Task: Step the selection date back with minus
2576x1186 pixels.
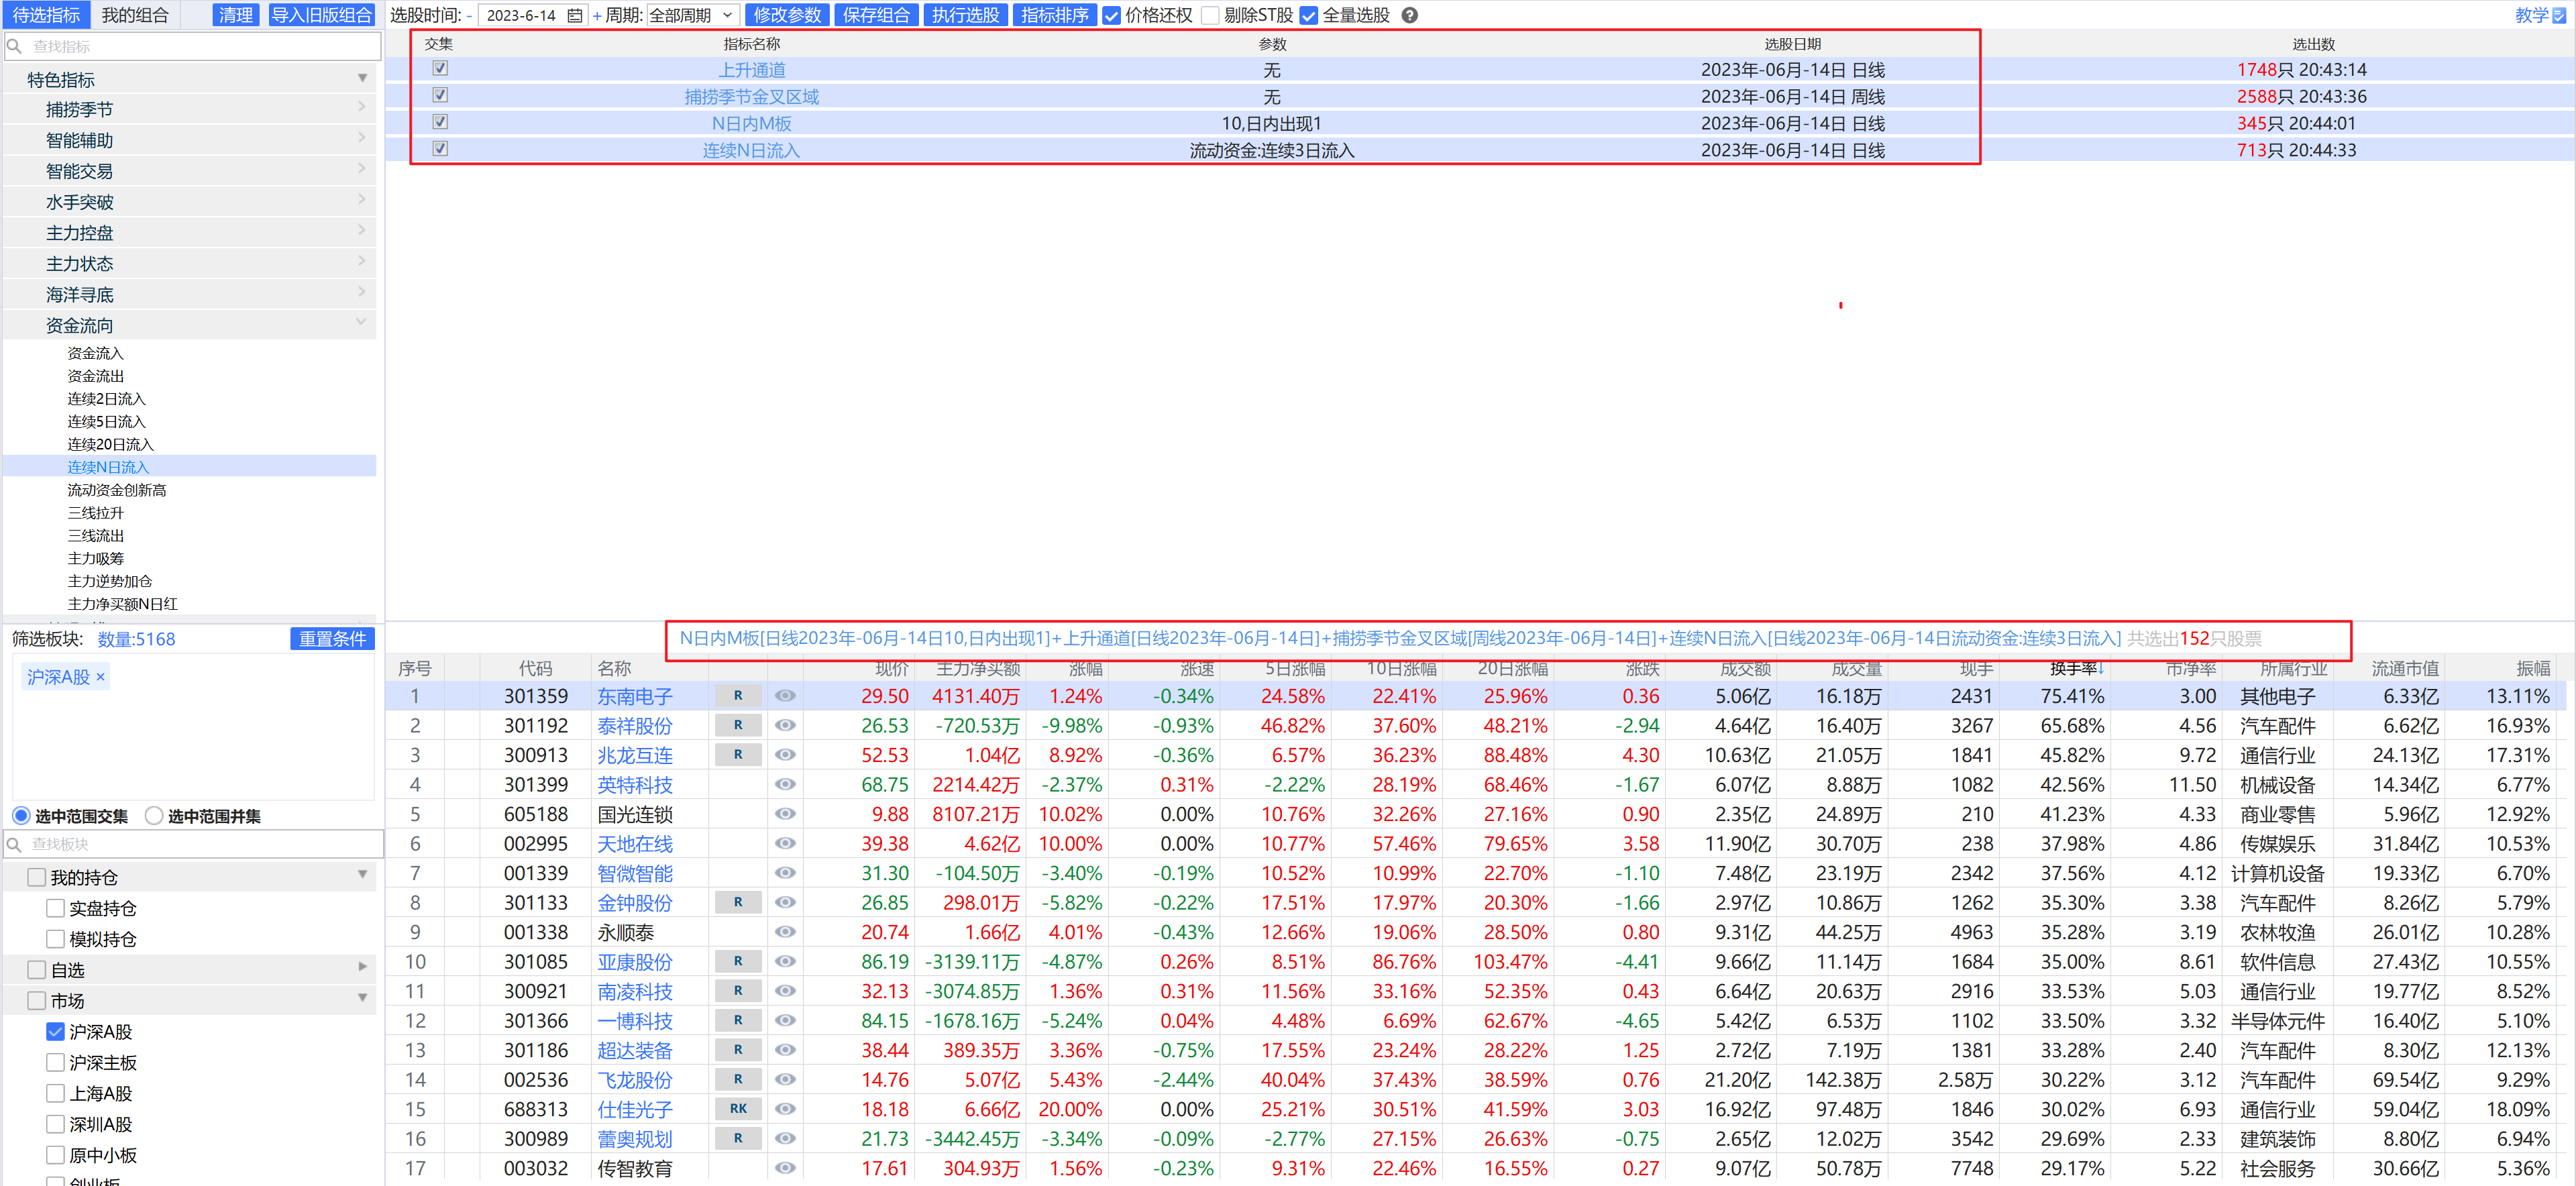Action: coord(469,16)
